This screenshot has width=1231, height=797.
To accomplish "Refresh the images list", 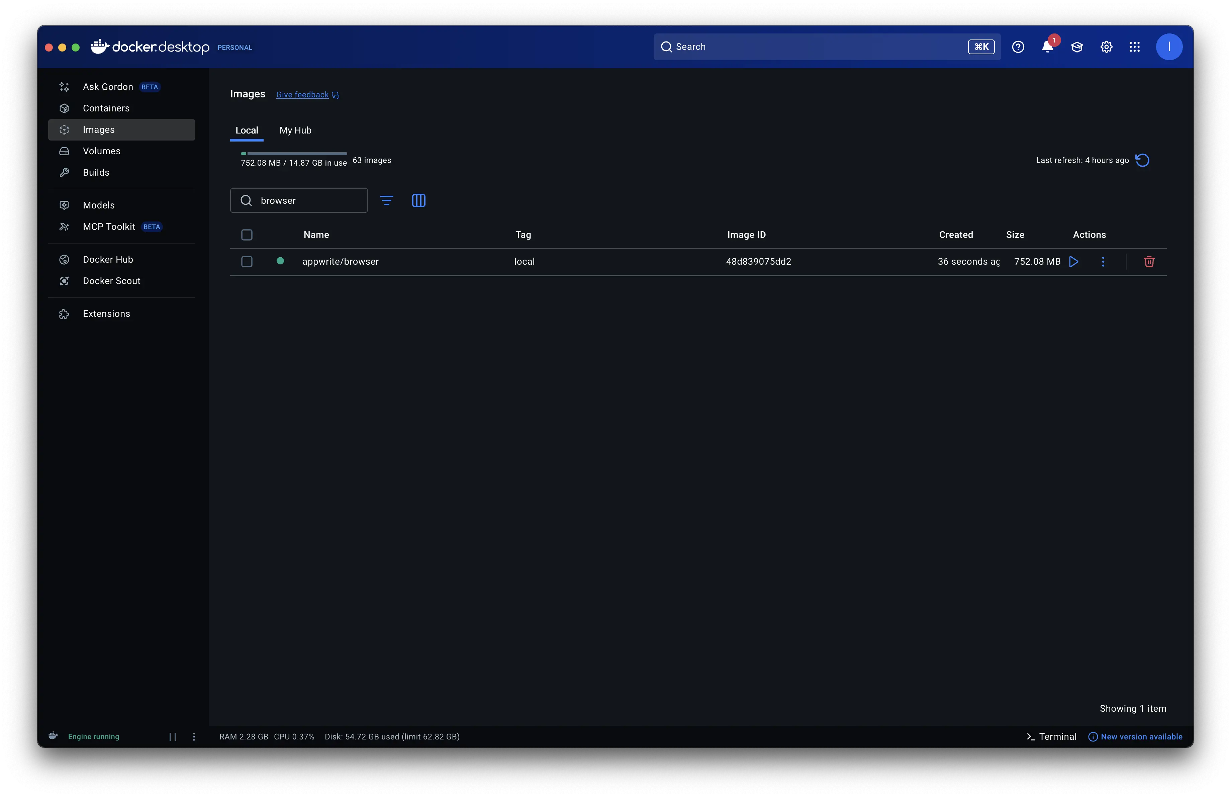I will (x=1143, y=160).
